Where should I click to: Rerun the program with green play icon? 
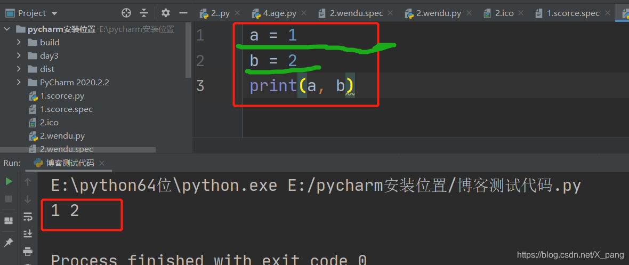point(9,182)
